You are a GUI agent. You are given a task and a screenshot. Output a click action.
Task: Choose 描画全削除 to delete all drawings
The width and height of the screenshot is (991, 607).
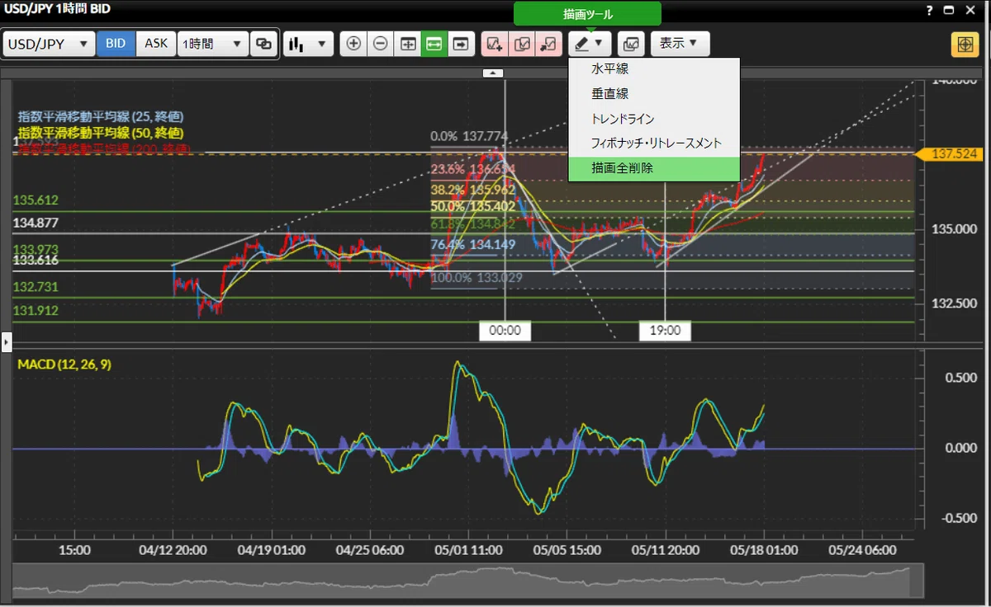coord(654,168)
